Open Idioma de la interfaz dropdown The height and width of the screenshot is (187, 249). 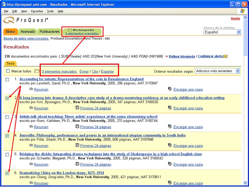(x=222, y=32)
